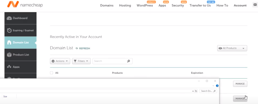
Task: Focus the domain Search field
Action: pos(113,61)
